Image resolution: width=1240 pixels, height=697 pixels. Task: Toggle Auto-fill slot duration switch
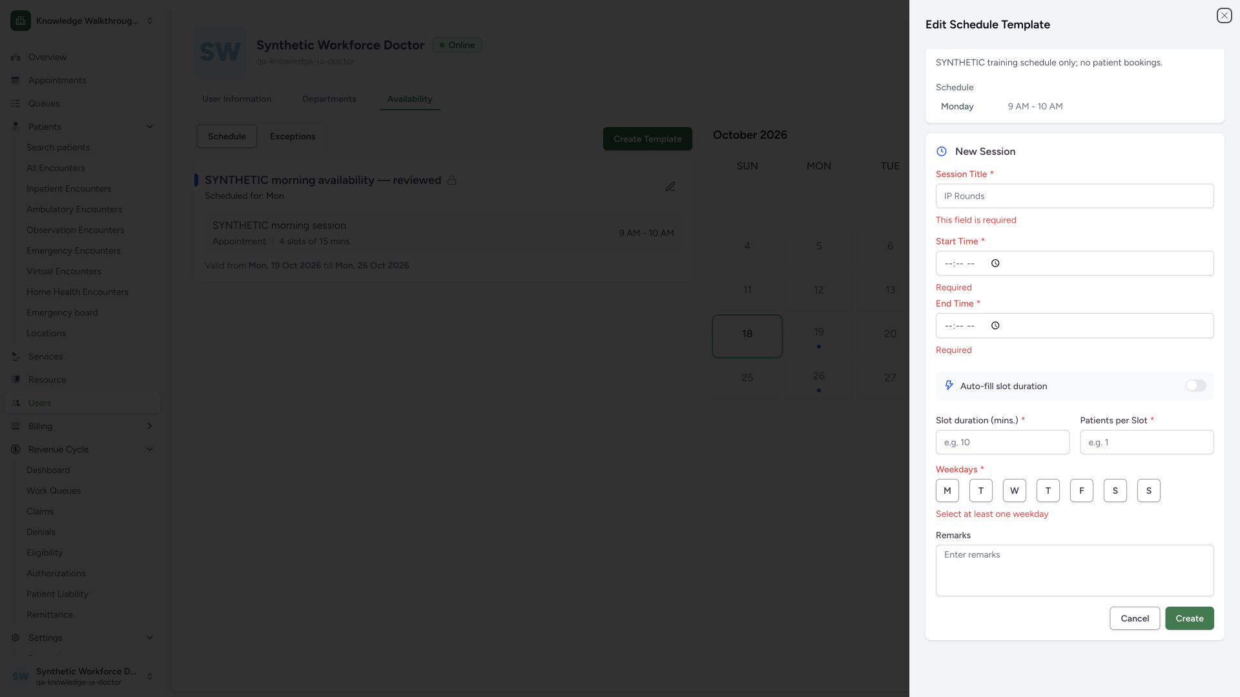click(x=1195, y=385)
